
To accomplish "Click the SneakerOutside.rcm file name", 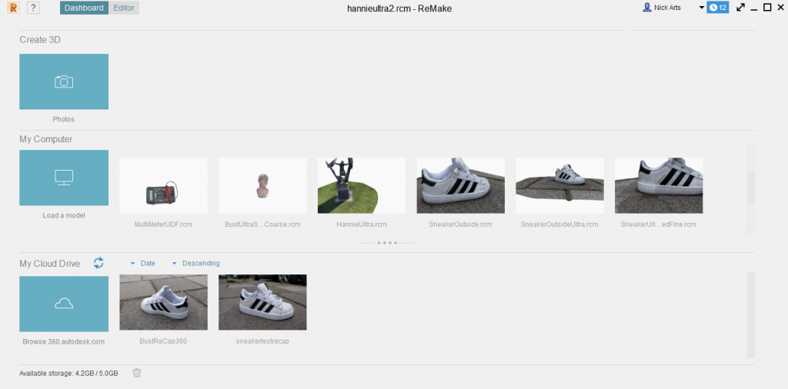I will [x=460, y=224].
